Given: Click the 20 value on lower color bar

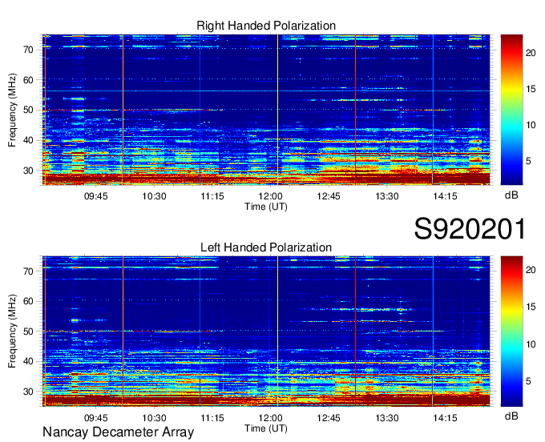Looking at the screenshot, I should 531,270.
